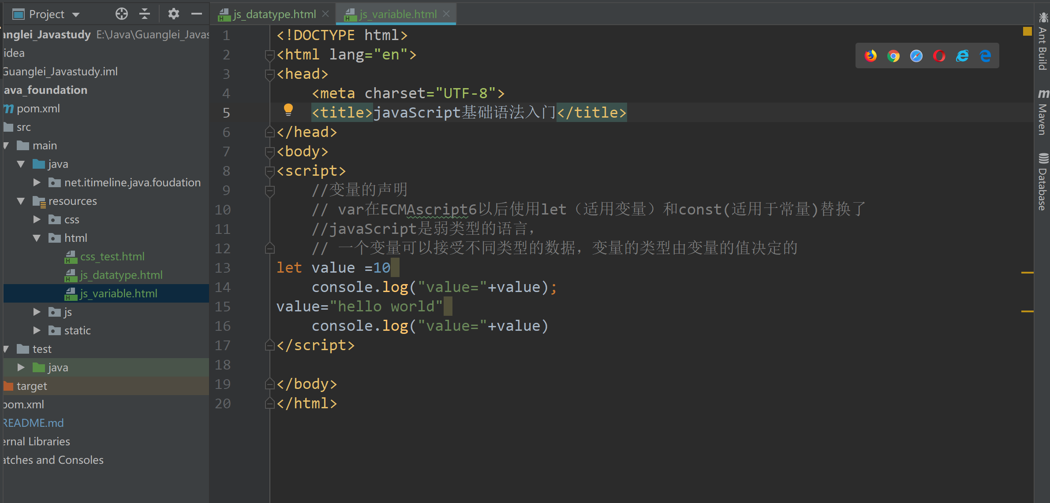Image resolution: width=1050 pixels, height=503 pixels.
Task: Expand the static folder
Action: (x=37, y=330)
